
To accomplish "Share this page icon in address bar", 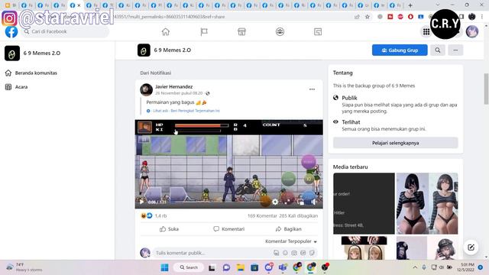I will (x=357, y=17).
